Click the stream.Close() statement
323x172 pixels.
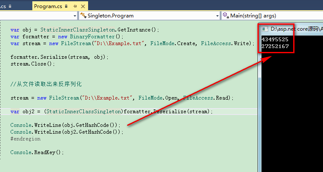tap(33, 64)
